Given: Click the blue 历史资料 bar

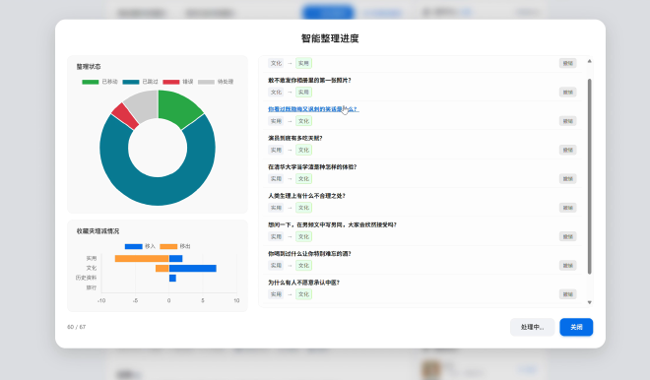Looking at the screenshot, I should [172, 278].
